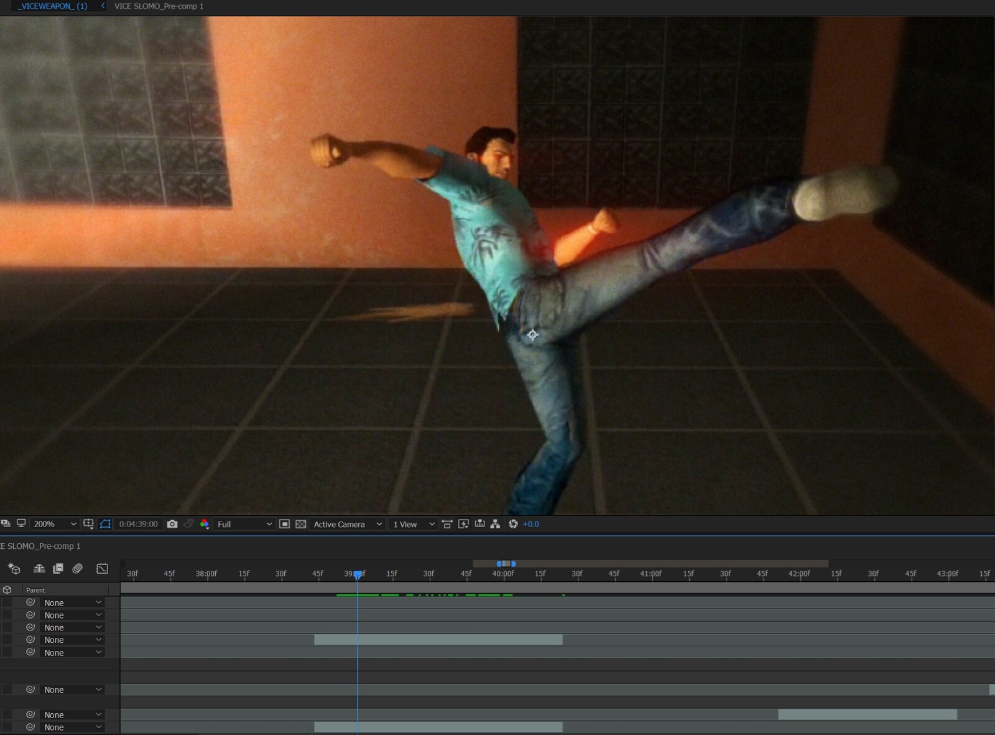Click the pick whip in the topmost layer row

pos(30,602)
